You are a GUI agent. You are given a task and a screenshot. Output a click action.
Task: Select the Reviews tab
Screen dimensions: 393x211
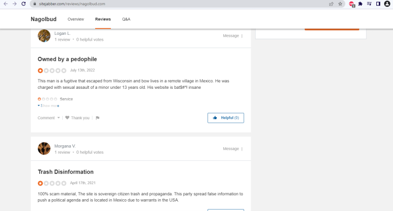click(103, 19)
